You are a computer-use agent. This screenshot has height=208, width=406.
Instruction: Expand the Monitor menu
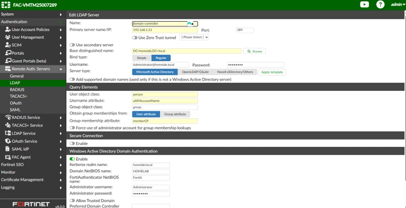(x=33, y=172)
